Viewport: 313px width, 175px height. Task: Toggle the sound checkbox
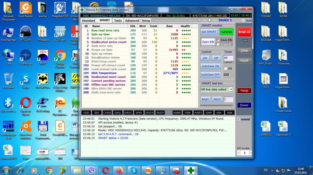(x=238, y=119)
